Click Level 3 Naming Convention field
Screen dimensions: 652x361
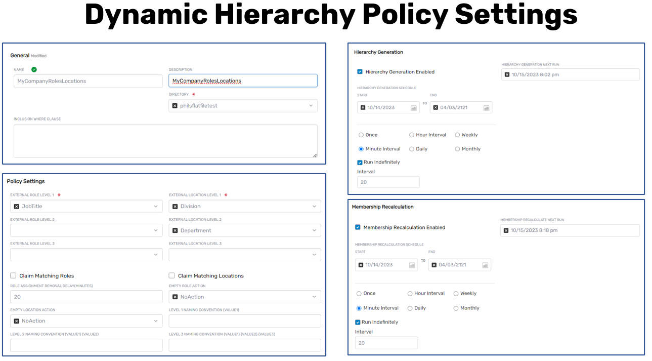[x=245, y=345]
